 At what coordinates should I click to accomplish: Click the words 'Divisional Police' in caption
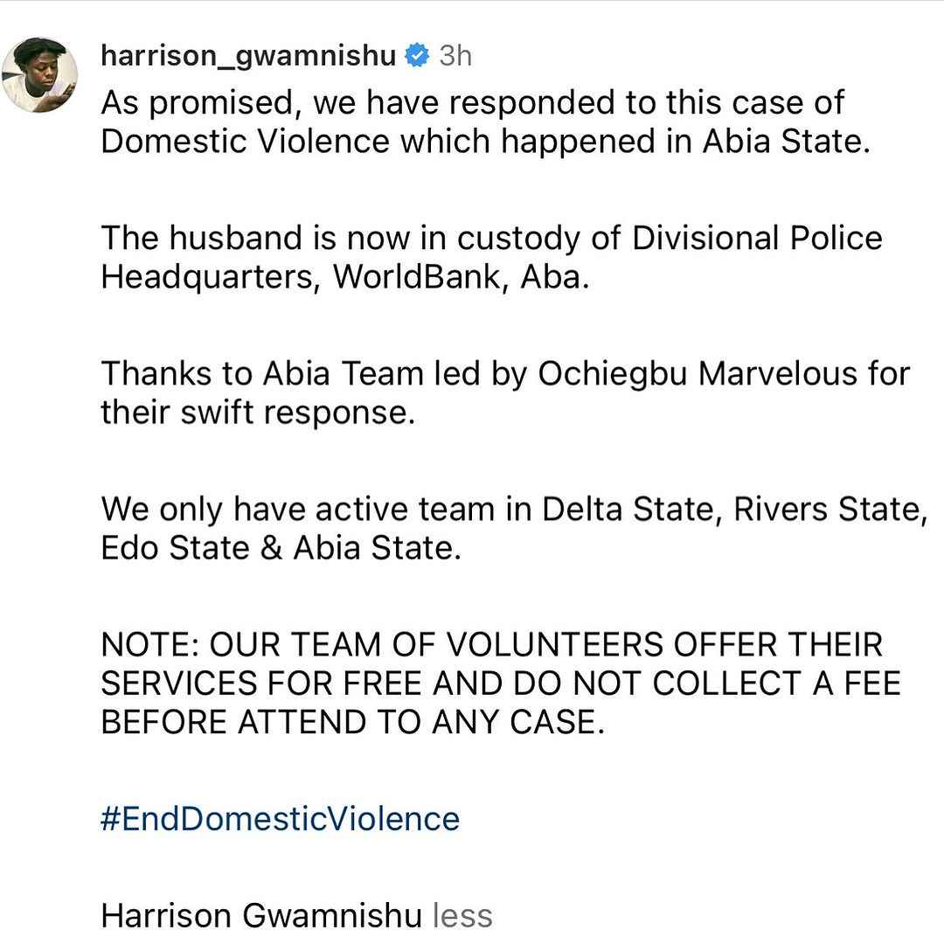757,238
